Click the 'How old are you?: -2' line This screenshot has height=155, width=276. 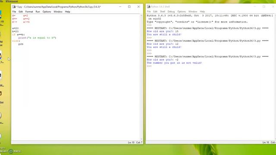163,60
